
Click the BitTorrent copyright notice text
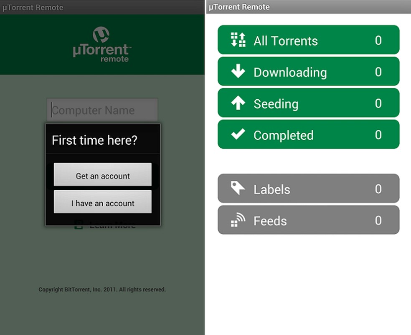pos(102,290)
